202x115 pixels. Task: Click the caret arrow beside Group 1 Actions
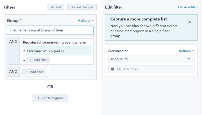point(92,21)
